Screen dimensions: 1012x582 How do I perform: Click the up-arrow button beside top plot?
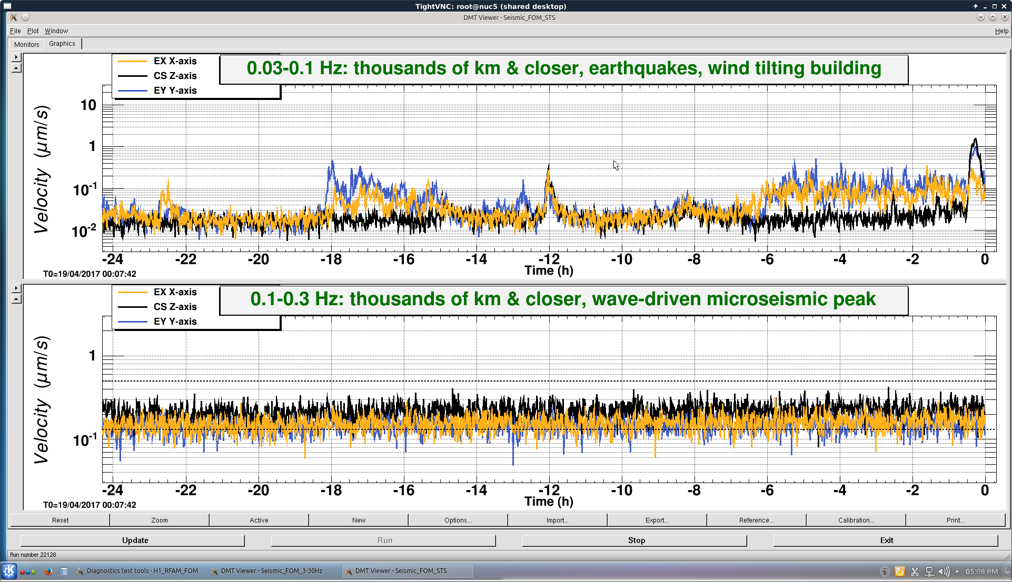point(16,68)
